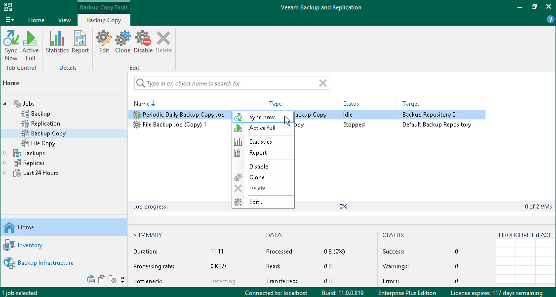Switch to the View ribbon tab

[64, 20]
